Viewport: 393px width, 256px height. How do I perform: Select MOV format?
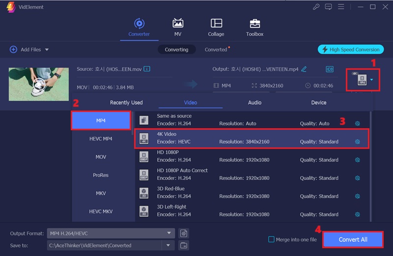tap(101, 157)
